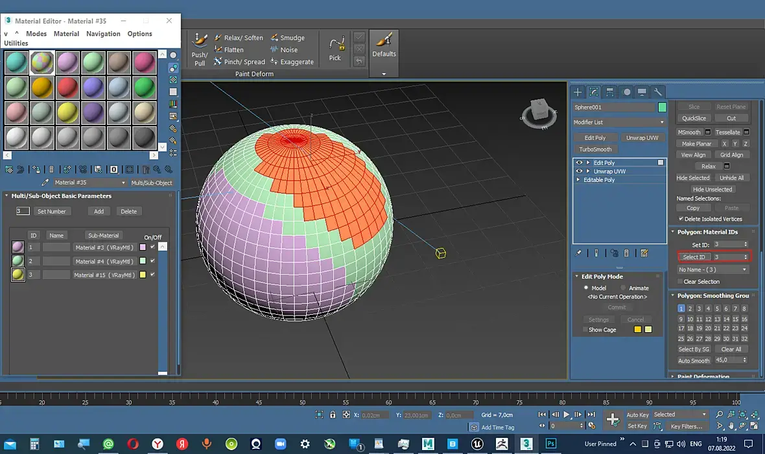This screenshot has width=765, height=454.
Task: Open the Utilities menu in Material Editor
Action: coord(16,43)
